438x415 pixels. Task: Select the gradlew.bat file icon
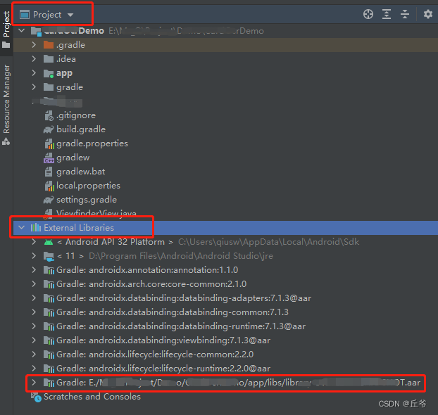click(x=49, y=172)
